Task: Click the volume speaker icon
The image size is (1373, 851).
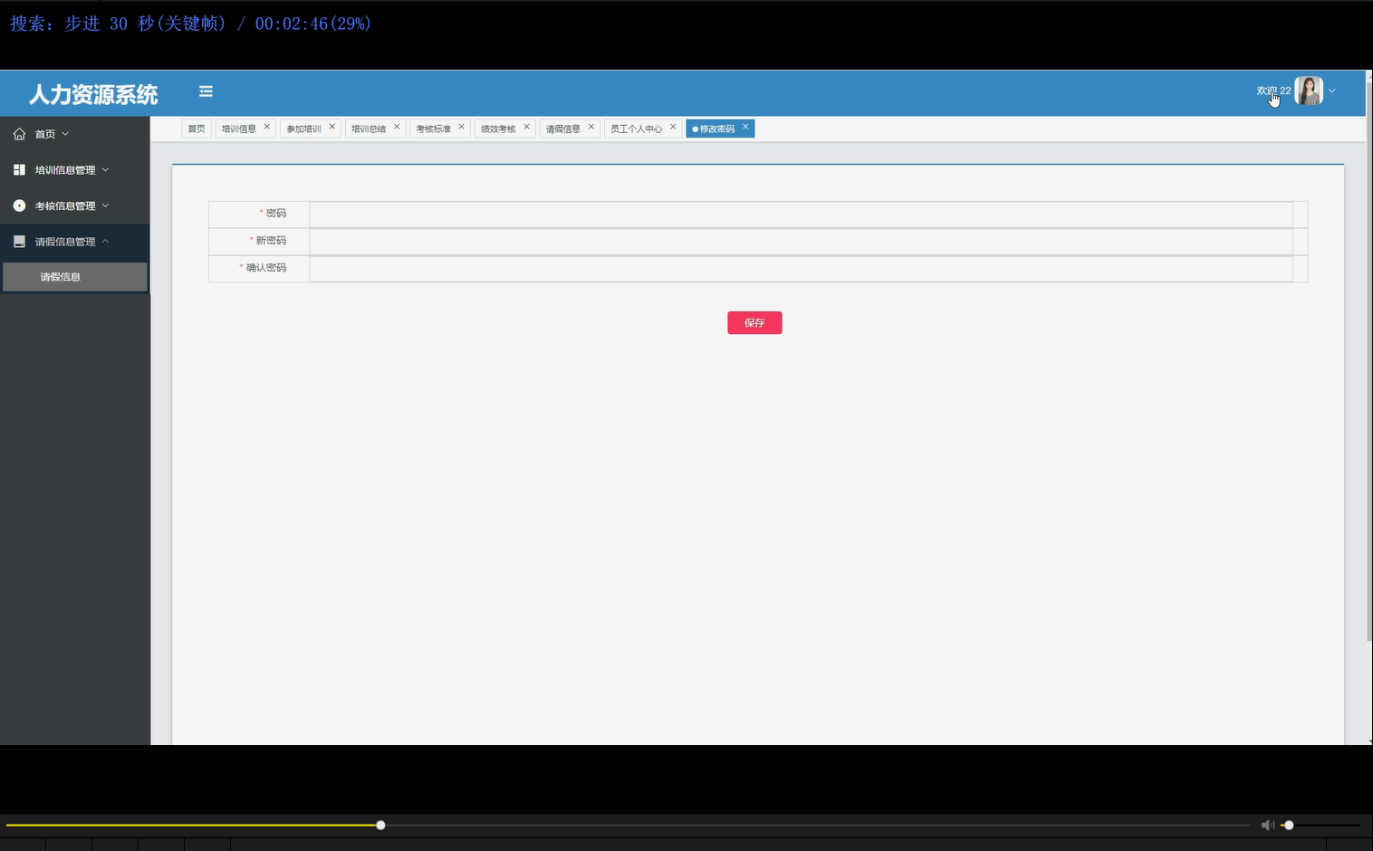Action: (1267, 825)
